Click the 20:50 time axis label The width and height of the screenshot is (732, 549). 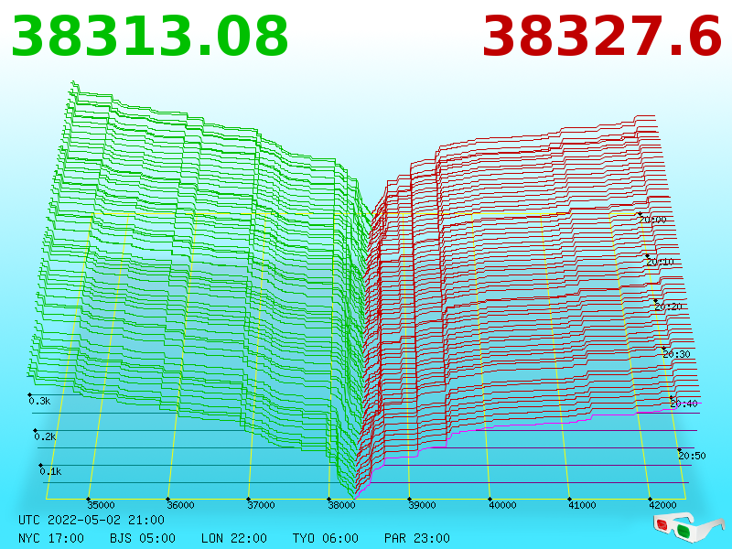coord(692,456)
